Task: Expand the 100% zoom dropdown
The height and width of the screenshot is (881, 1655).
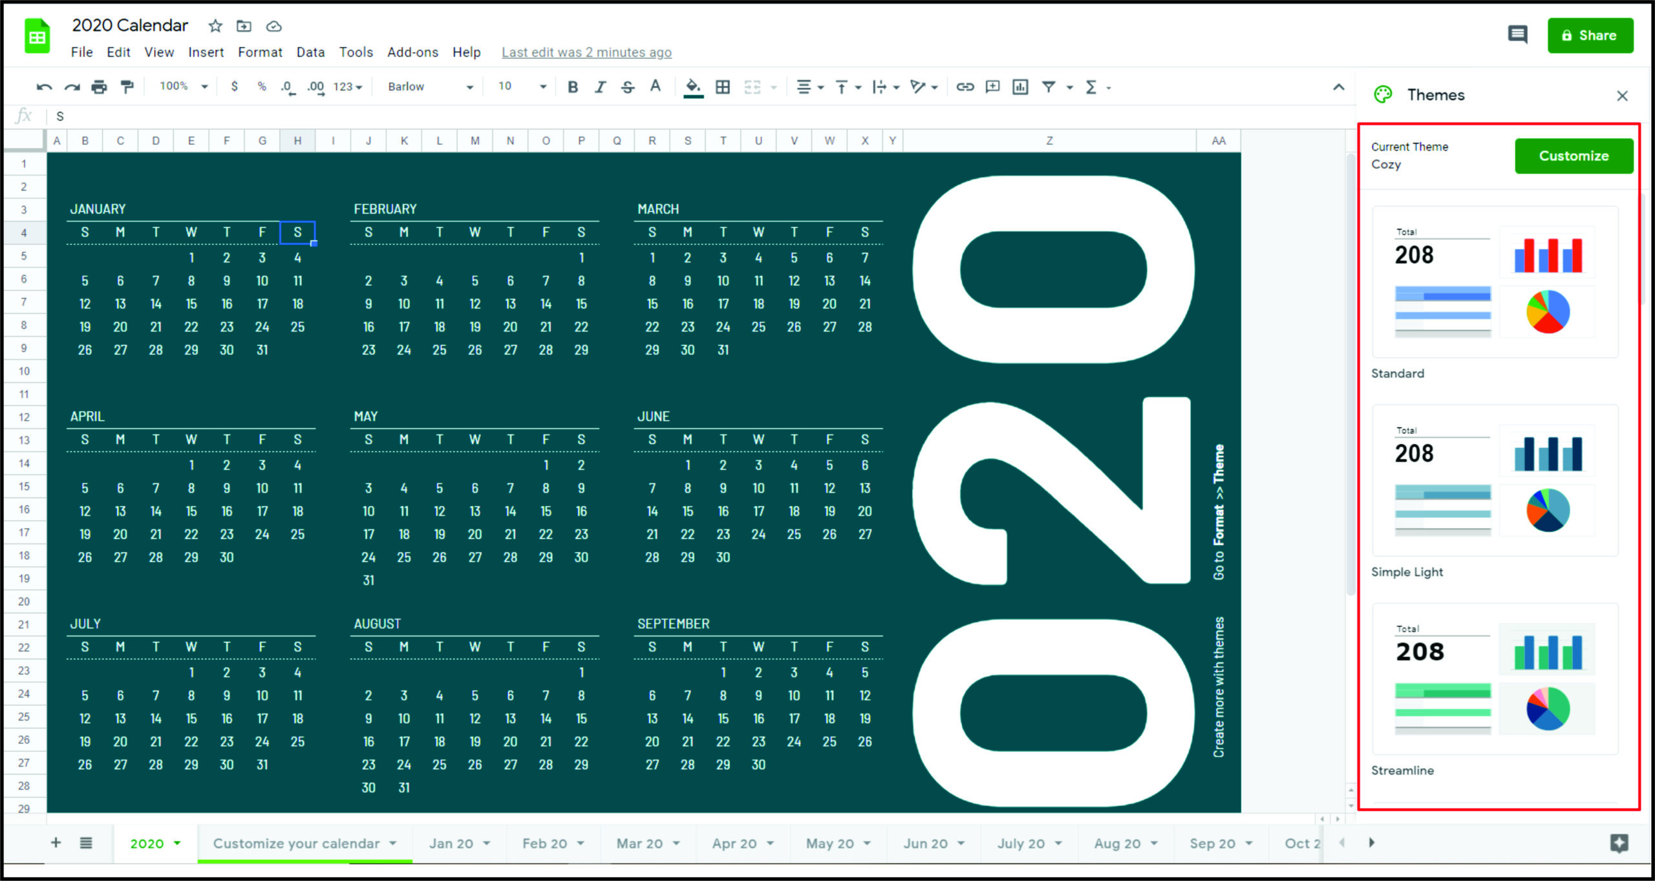Action: click(184, 86)
